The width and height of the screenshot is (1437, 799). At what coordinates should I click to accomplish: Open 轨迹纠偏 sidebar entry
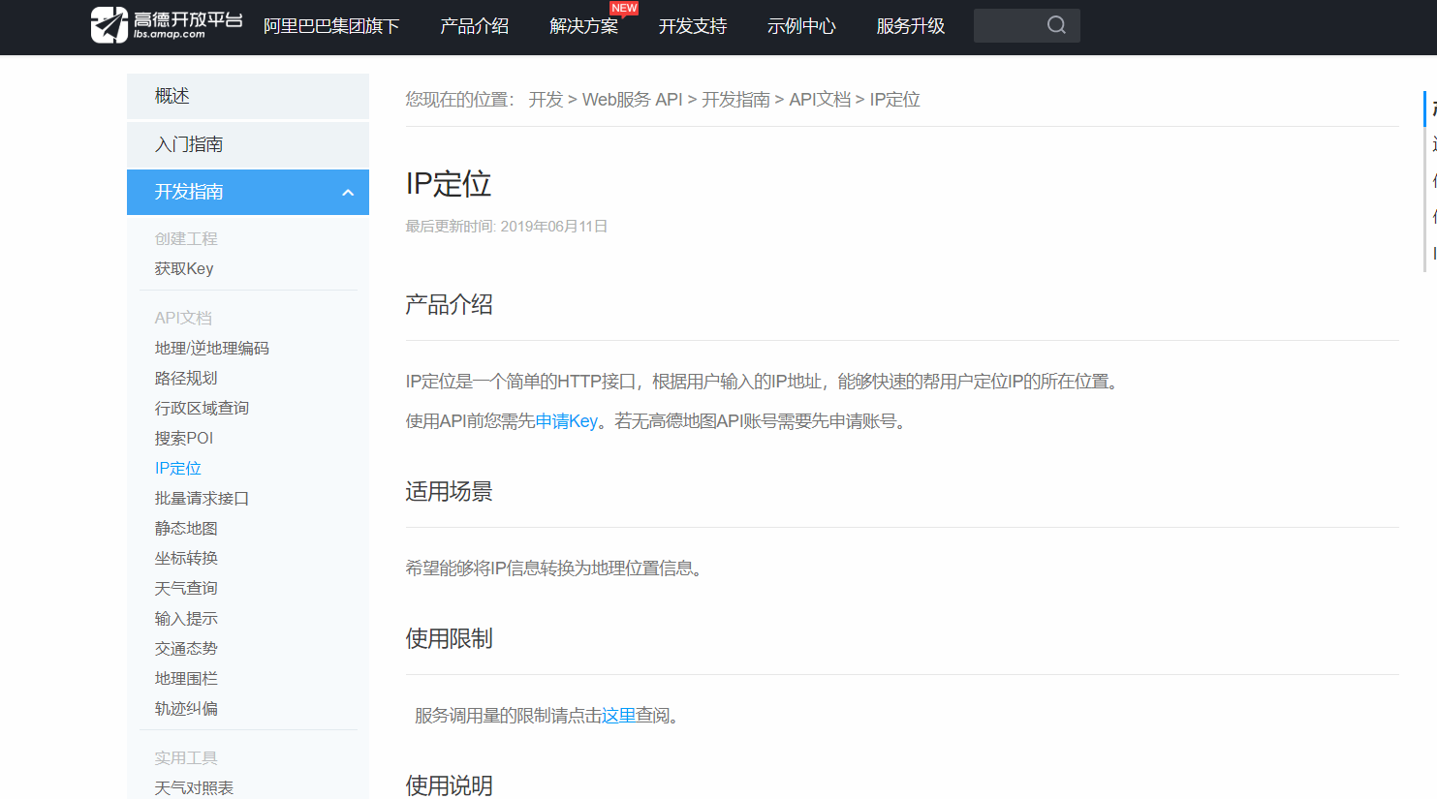click(186, 708)
